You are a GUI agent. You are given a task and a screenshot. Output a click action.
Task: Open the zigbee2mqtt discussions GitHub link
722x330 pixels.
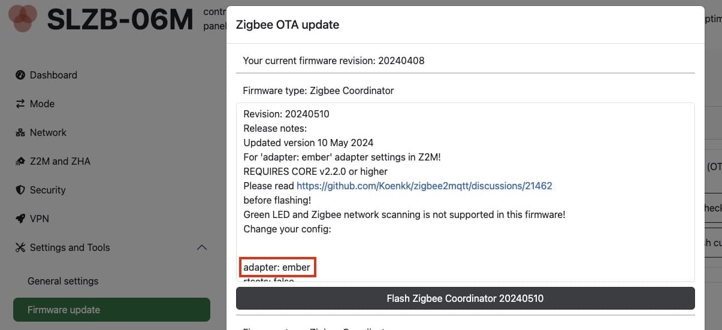tap(424, 186)
